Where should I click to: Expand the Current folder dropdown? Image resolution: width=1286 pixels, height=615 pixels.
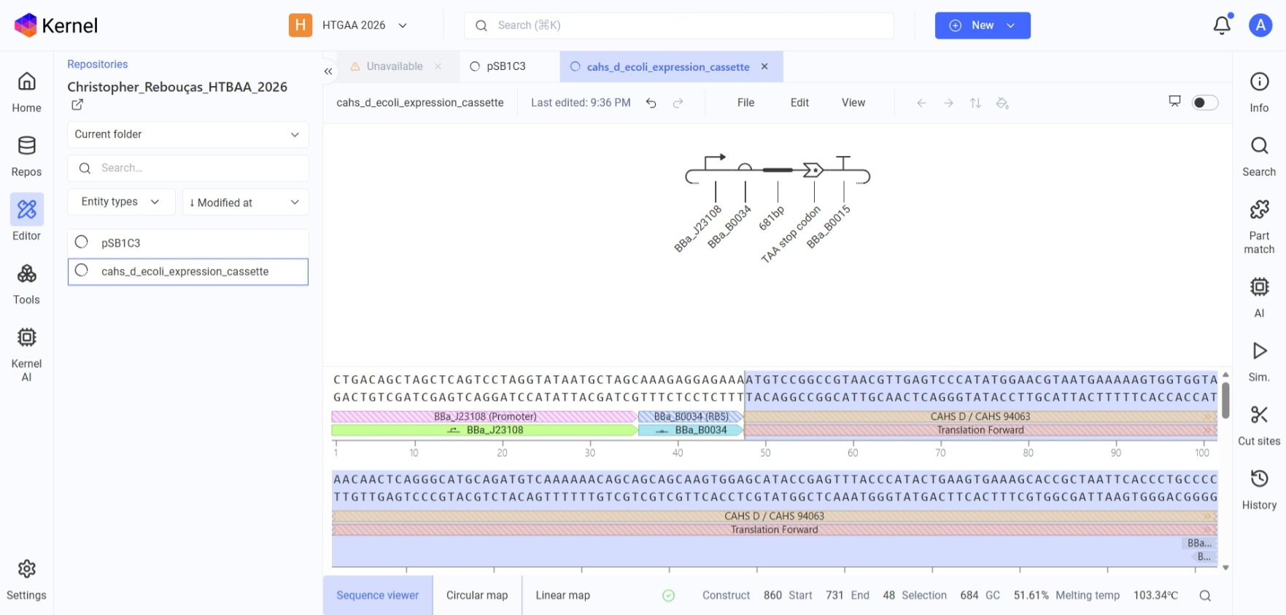188,134
